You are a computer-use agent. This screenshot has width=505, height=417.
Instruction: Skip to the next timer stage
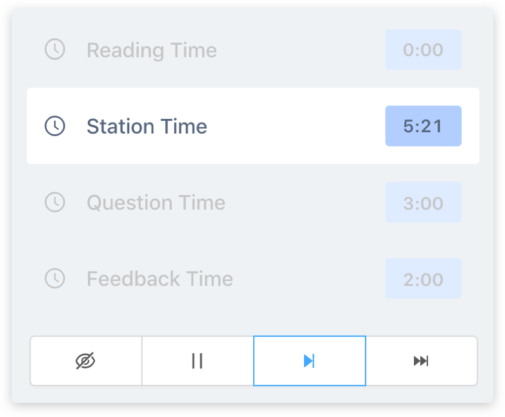pyautogui.click(x=309, y=361)
